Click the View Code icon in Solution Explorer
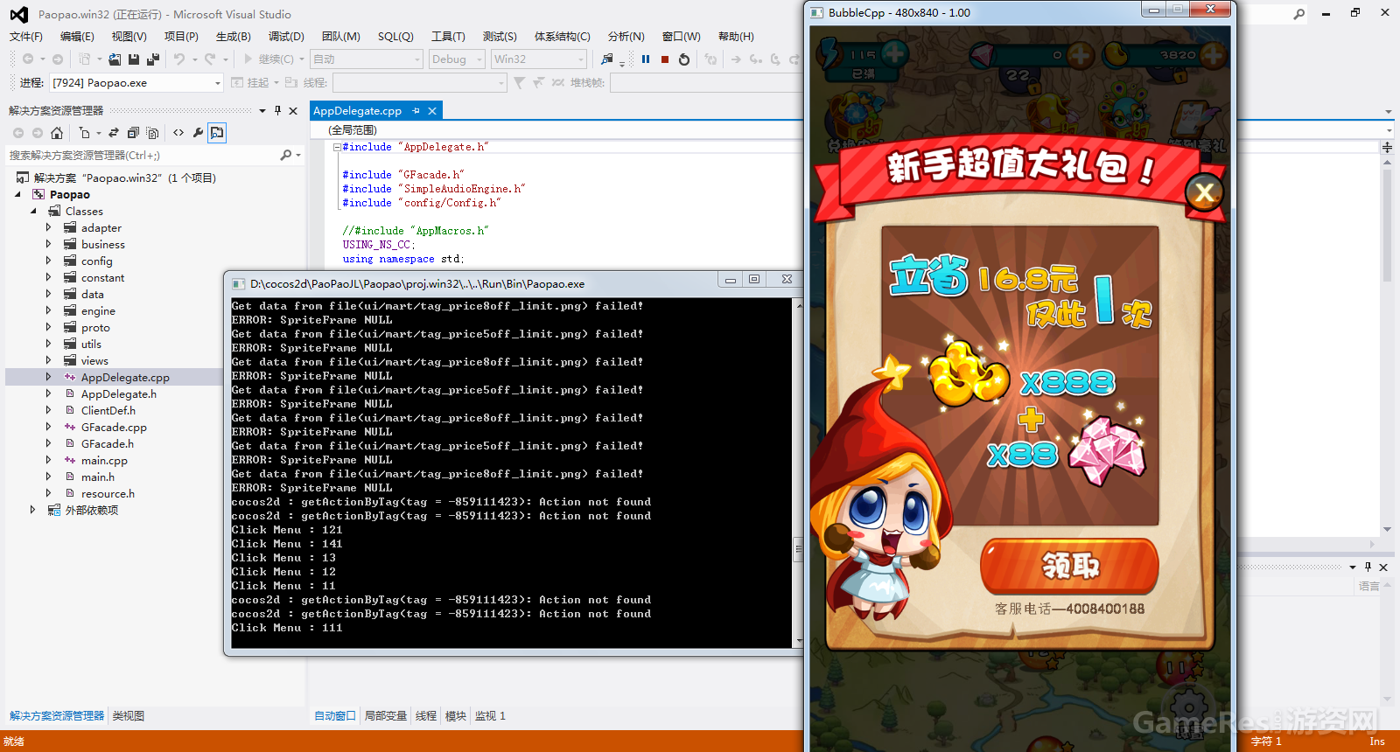The width and height of the screenshot is (1400, 752). pyautogui.click(x=178, y=133)
